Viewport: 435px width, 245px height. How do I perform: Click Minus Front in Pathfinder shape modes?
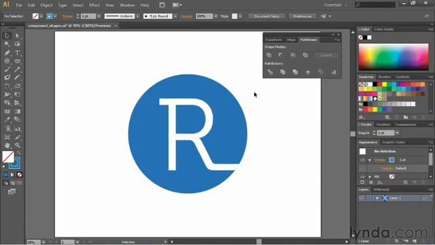point(281,55)
